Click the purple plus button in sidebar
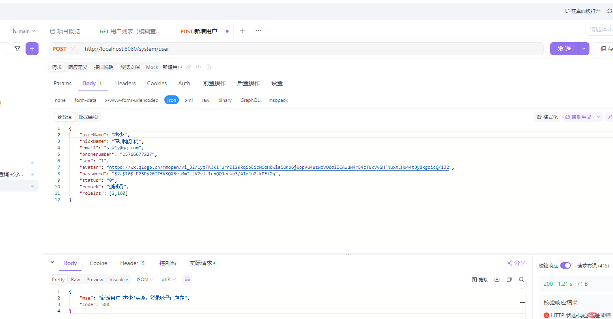This screenshot has width=613, height=319. coord(32,49)
